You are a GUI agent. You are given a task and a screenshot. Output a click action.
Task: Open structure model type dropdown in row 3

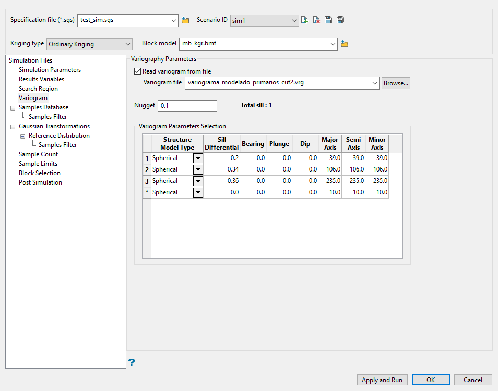[x=198, y=181]
